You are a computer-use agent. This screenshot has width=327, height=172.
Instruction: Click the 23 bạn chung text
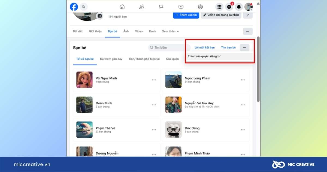103,132
